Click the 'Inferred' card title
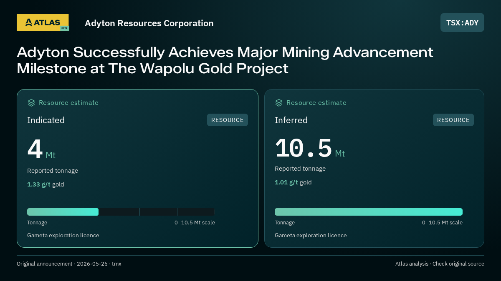Image resolution: width=501 pixels, height=281 pixels. click(x=291, y=120)
